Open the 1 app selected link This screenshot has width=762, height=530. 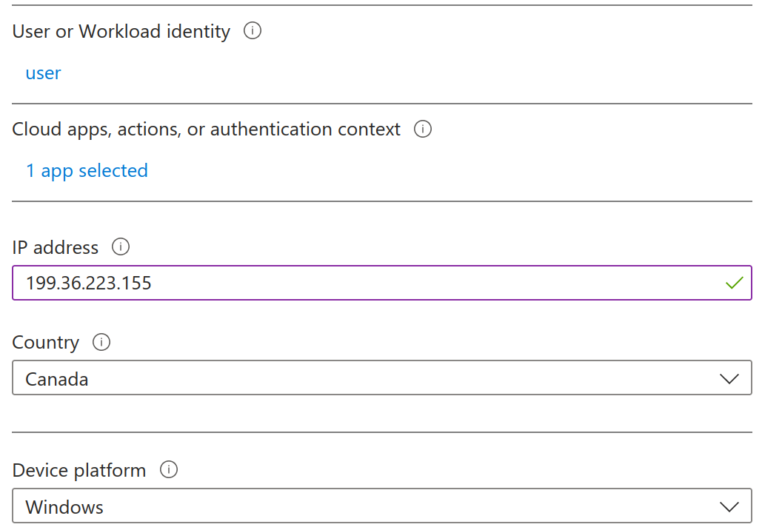coord(87,171)
